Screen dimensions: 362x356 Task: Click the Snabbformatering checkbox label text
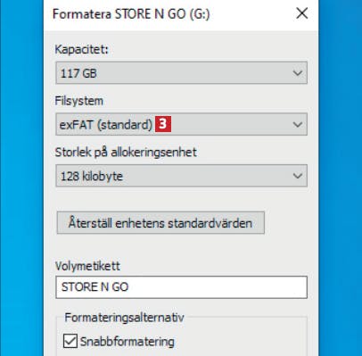(x=128, y=342)
